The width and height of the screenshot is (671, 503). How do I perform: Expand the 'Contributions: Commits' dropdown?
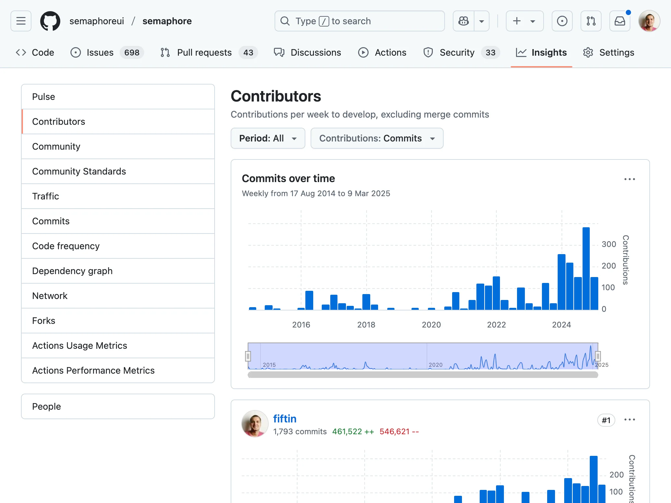377,138
